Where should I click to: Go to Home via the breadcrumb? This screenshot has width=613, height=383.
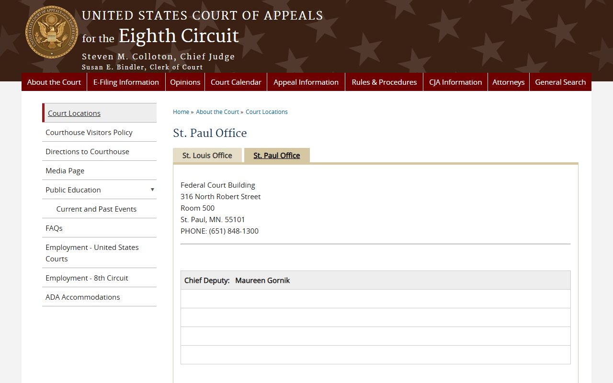pos(181,112)
